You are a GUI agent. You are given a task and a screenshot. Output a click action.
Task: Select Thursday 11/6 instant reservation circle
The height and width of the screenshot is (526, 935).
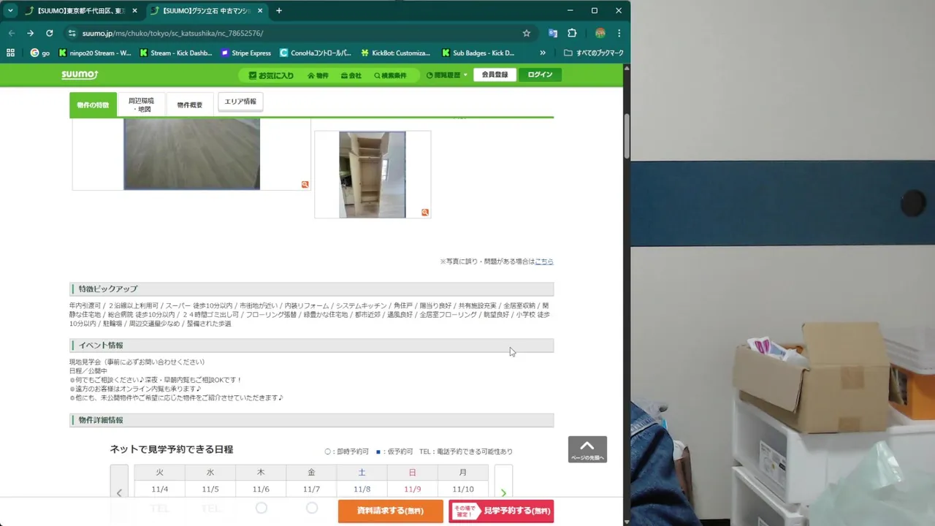[261, 508]
